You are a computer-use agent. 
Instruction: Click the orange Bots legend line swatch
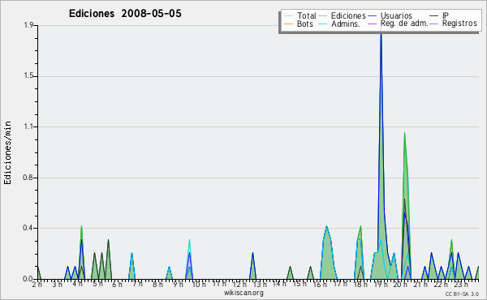coord(288,24)
